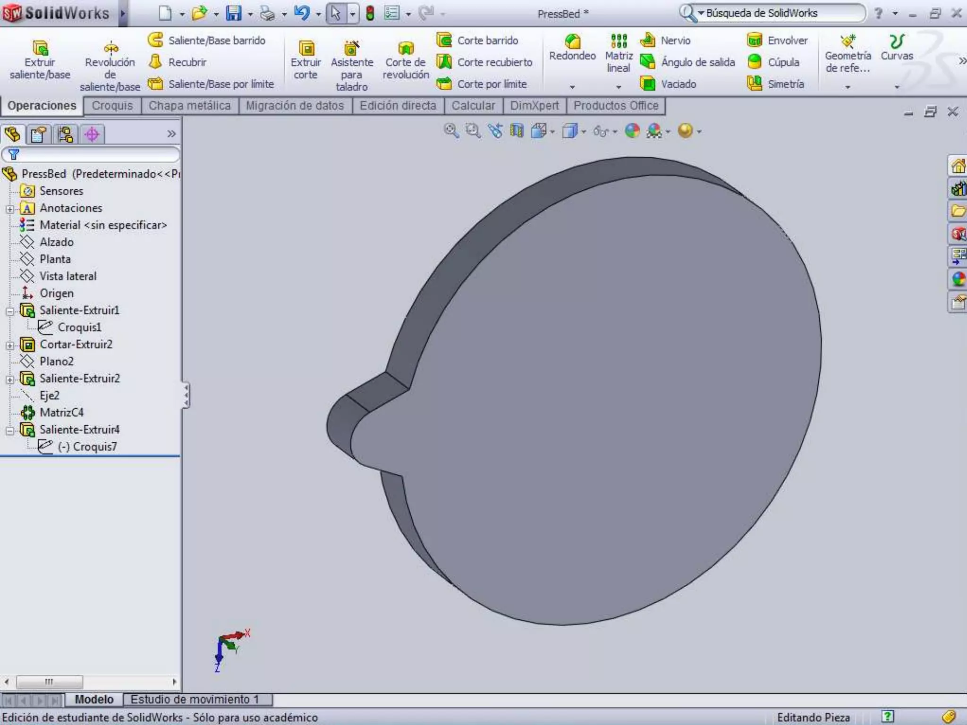Image resolution: width=967 pixels, height=725 pixels.
Task: Click the Simetría mirror tool
Action: (755, 84)
